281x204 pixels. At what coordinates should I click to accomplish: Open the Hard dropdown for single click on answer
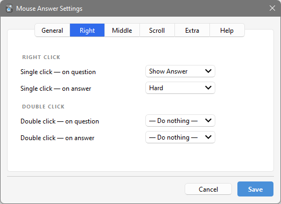click(180, 88)
